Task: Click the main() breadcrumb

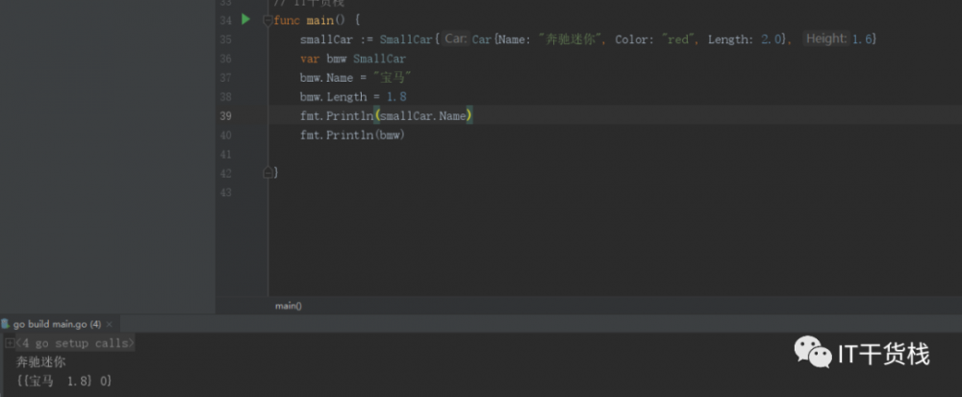Action: coord(289,306)
